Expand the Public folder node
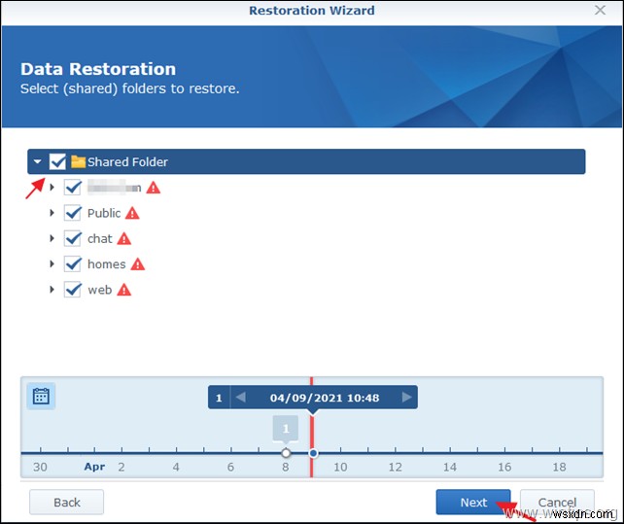This screenshot has height=524, width=624. [x=52, y=213]
